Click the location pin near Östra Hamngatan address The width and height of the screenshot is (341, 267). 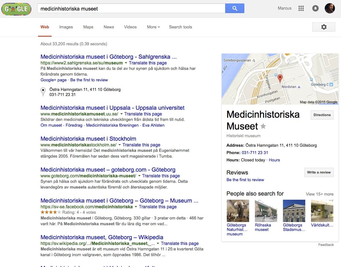click(43, 92)
